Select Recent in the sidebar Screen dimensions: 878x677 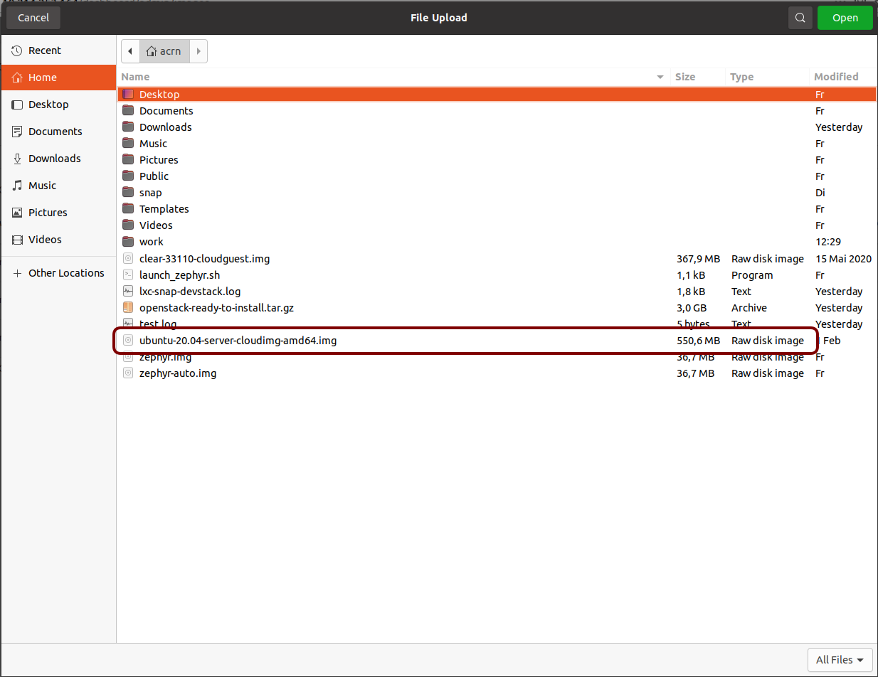point(58,50)
